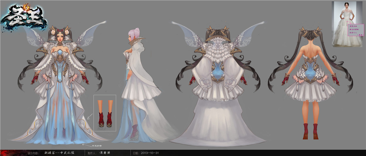Click the 日期 label in footer
Screen dimensions: 366x156
click(x=136, y=153)
